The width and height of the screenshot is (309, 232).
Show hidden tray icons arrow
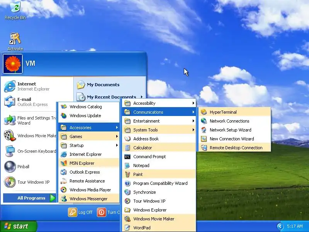point(280,226)
